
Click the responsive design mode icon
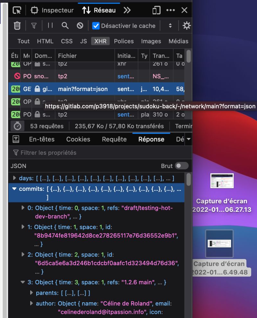[x=156, y=10]
